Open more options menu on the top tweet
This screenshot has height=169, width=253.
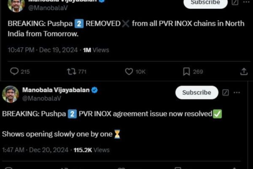tap(246, 3)
